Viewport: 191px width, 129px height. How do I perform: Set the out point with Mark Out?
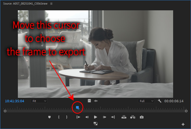(67, 117)
